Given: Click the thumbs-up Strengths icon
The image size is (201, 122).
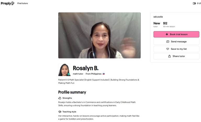Looking at the screenshot, I should [60, 98].
